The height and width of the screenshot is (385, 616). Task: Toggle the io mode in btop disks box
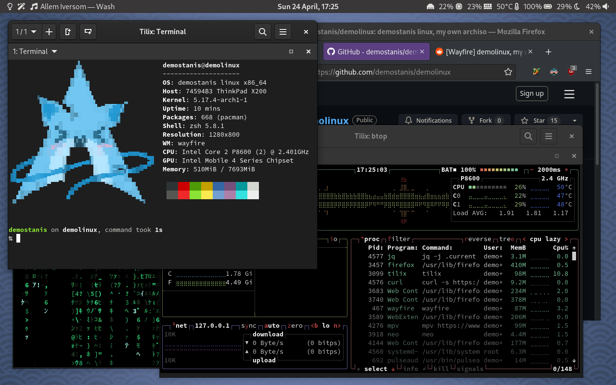click(x=334, y=239)
